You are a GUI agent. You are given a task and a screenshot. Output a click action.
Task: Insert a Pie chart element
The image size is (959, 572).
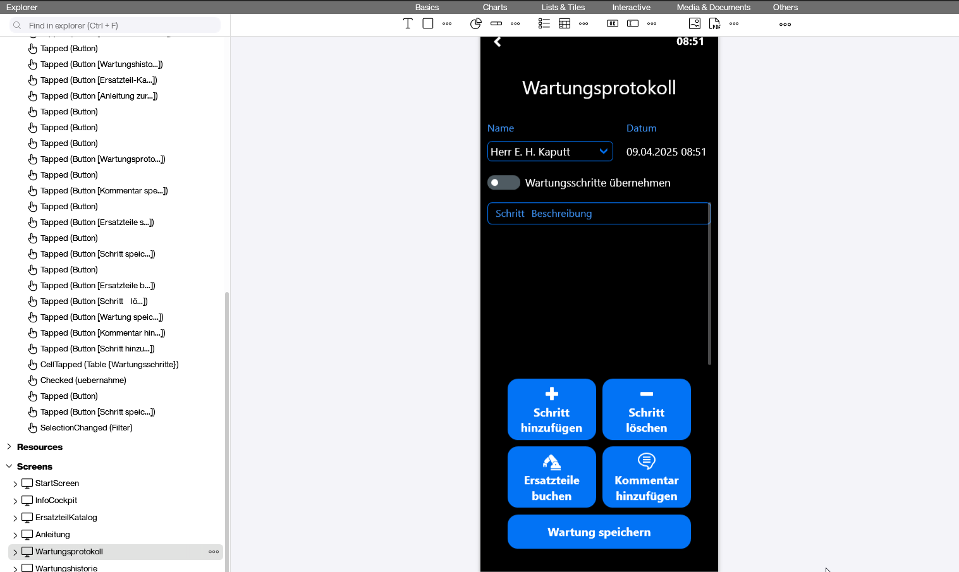point(476,23)
